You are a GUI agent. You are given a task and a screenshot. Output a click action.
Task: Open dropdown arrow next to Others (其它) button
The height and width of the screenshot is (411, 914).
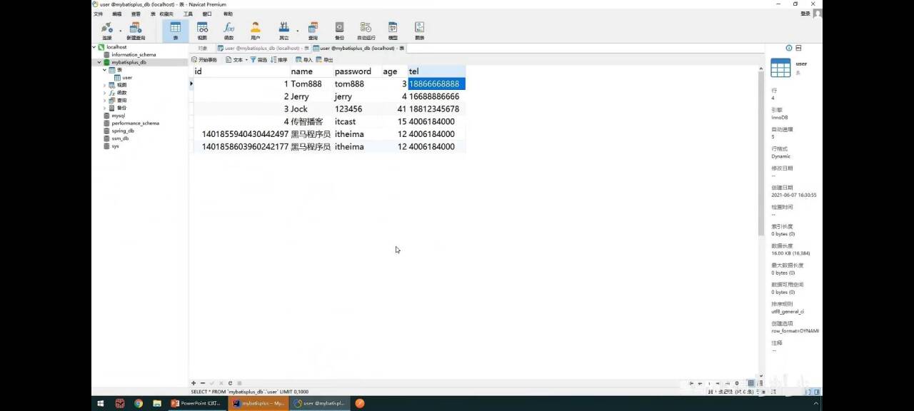[x=297, y=31]
